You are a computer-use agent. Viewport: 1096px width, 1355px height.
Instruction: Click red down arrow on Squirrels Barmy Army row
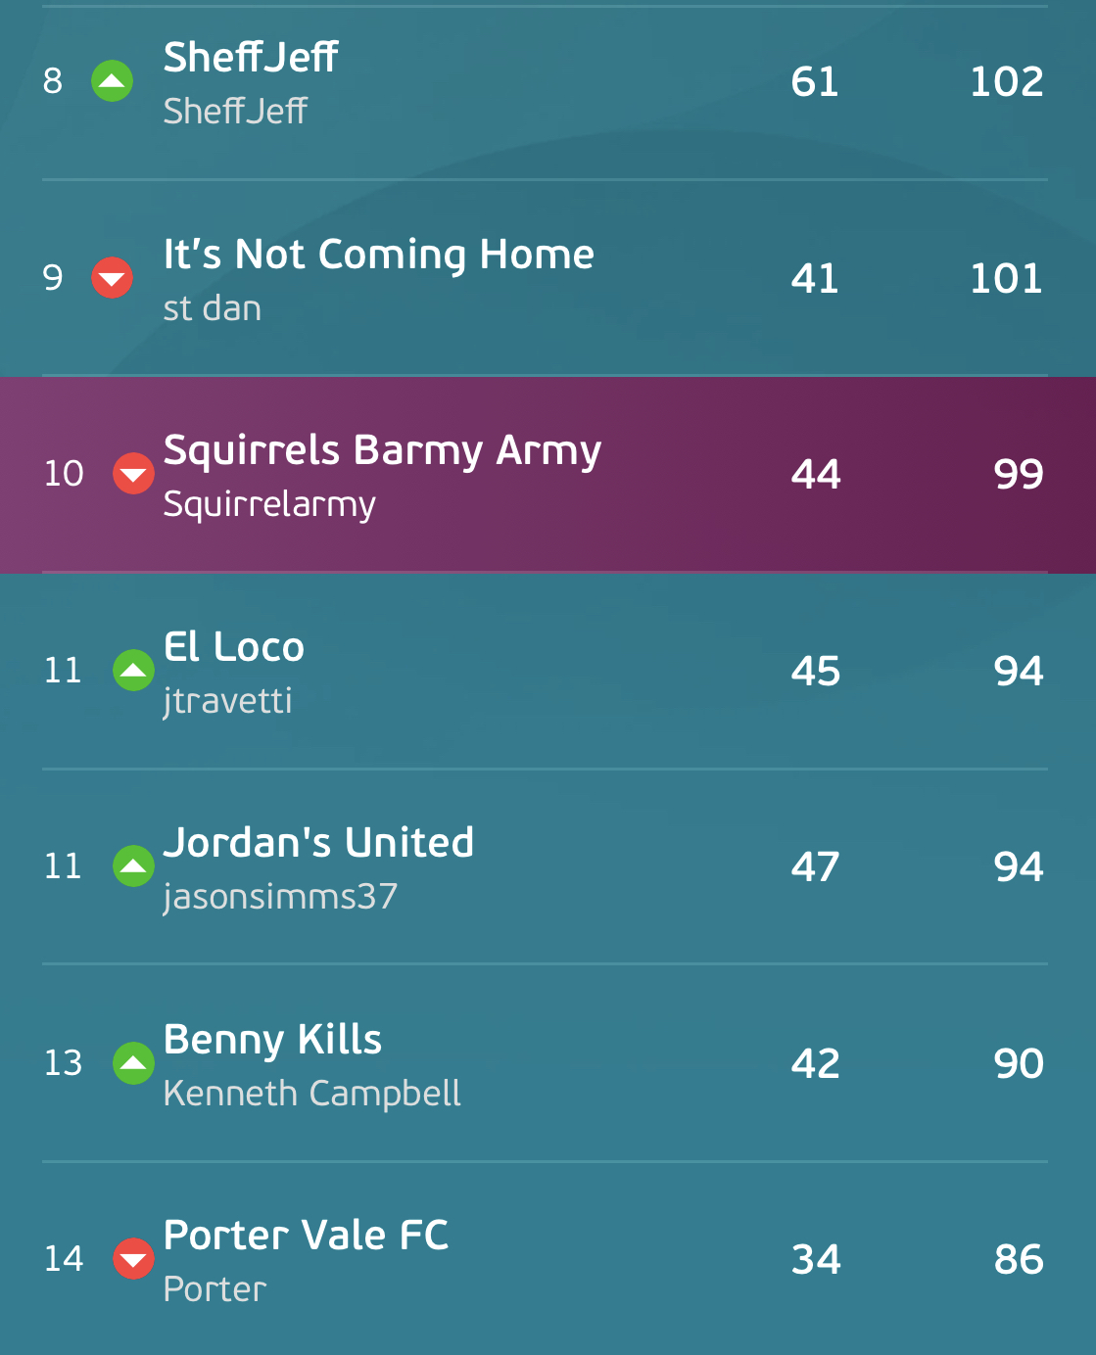(133, 474)
